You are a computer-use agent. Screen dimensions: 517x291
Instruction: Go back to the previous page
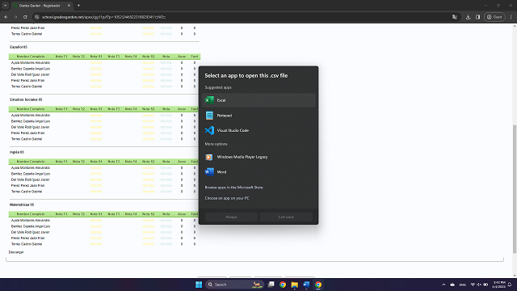tap(6, 17)
